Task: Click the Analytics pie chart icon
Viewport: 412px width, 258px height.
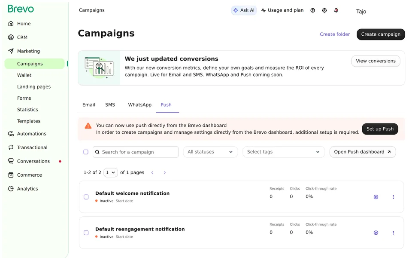Action: pos(11,189)
